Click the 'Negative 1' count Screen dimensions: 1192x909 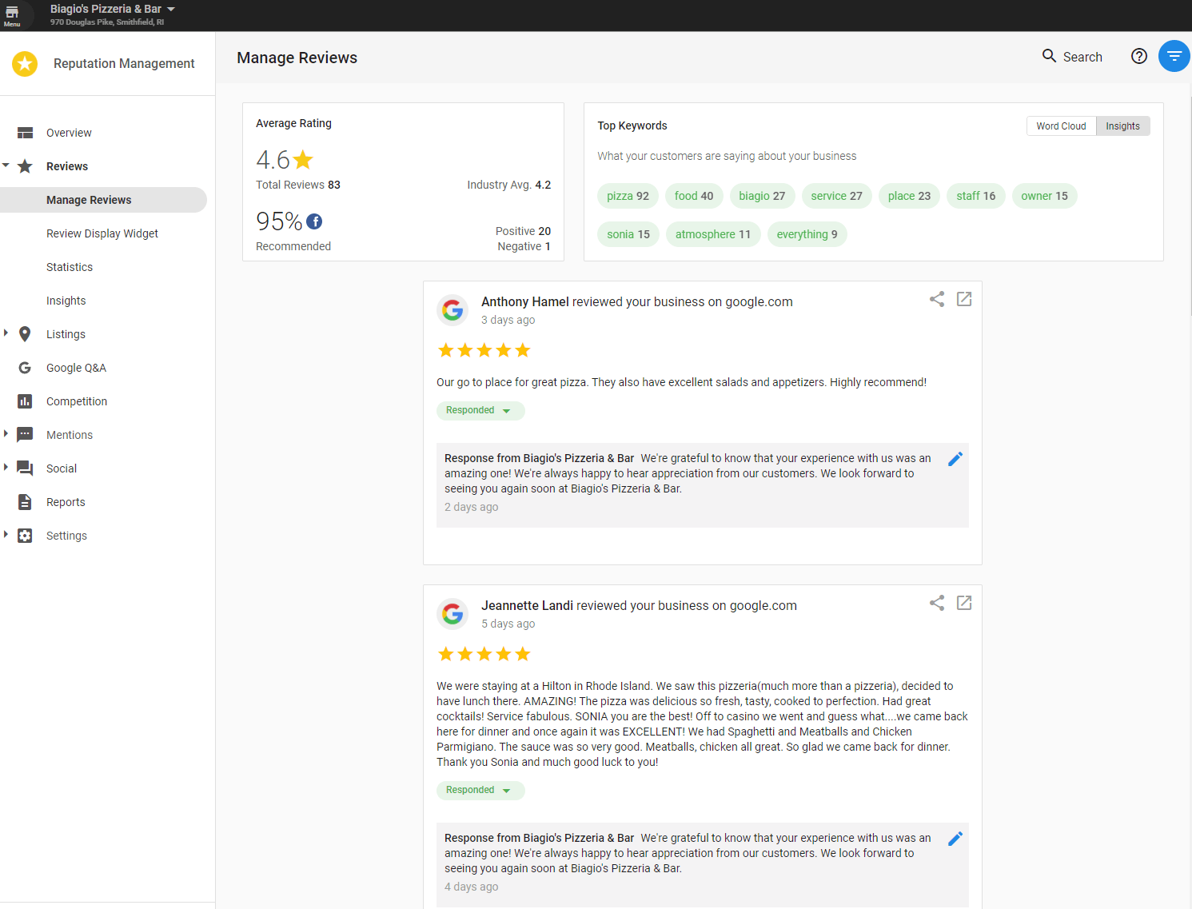[x=524, y=246]
